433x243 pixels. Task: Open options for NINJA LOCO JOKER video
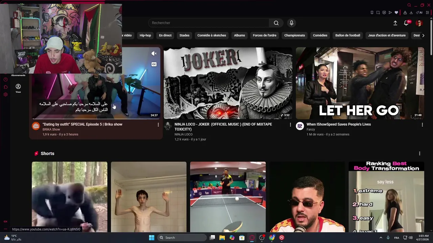(290, 125)
